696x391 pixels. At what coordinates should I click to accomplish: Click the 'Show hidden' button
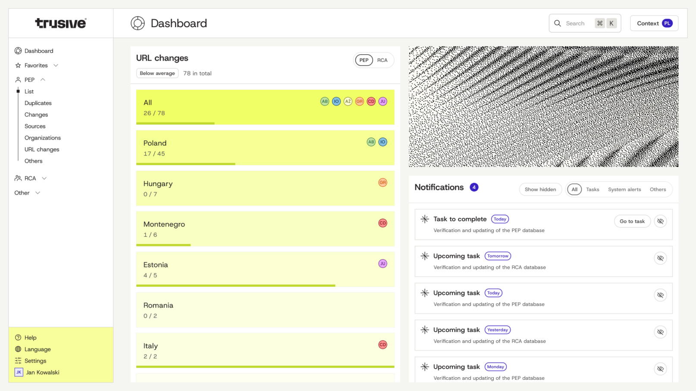[540, 189]
